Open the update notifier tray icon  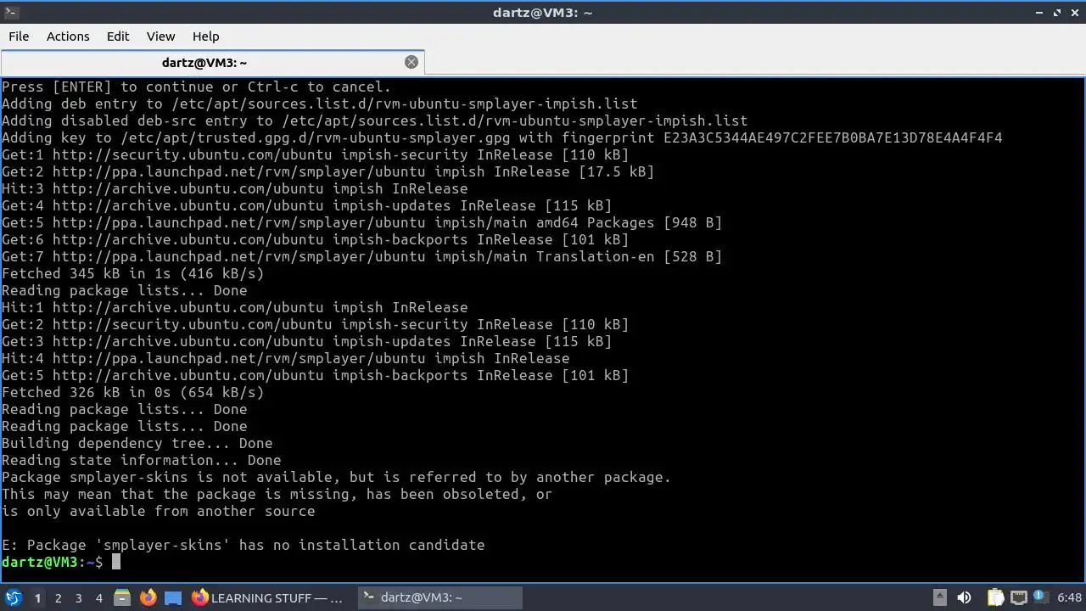point(1039,598)
